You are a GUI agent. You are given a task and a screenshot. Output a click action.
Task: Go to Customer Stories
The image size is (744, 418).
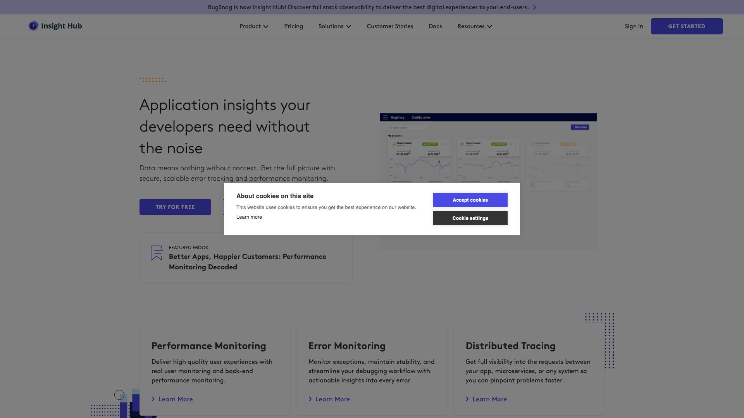[x=390, y=26]
